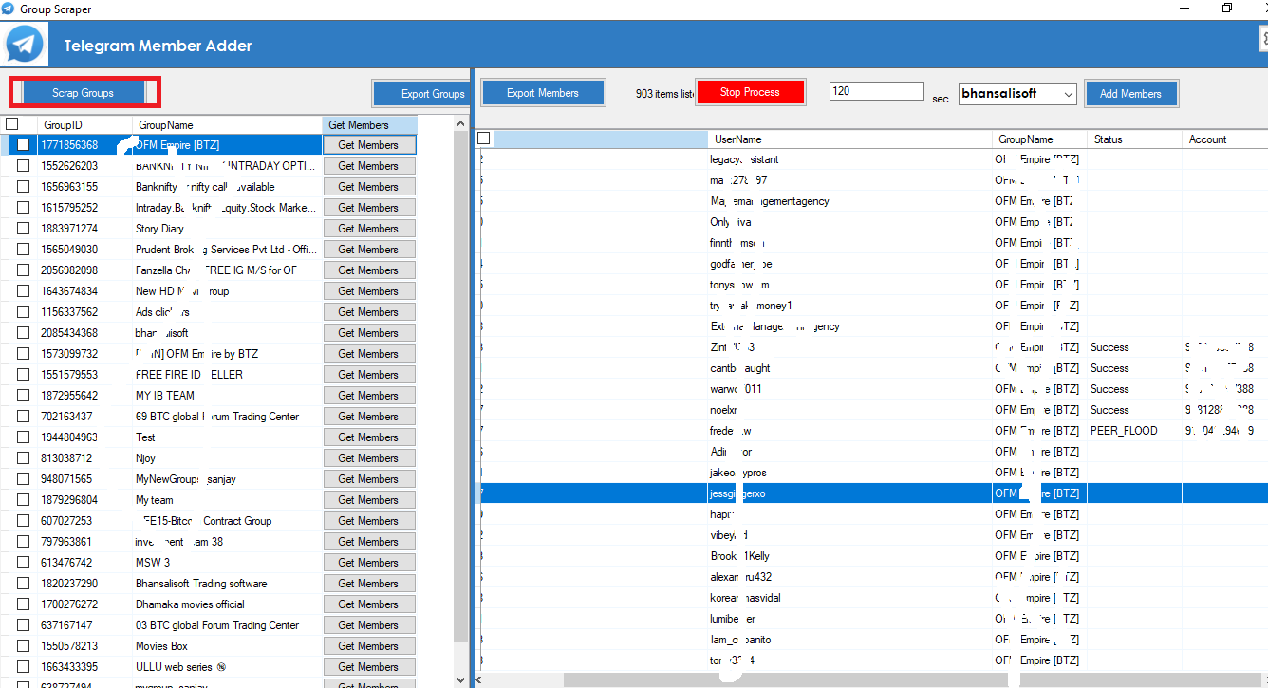Select the row for group 1883971274
The width and height of the screenshot is (1268, 688).
pos(209,229)
